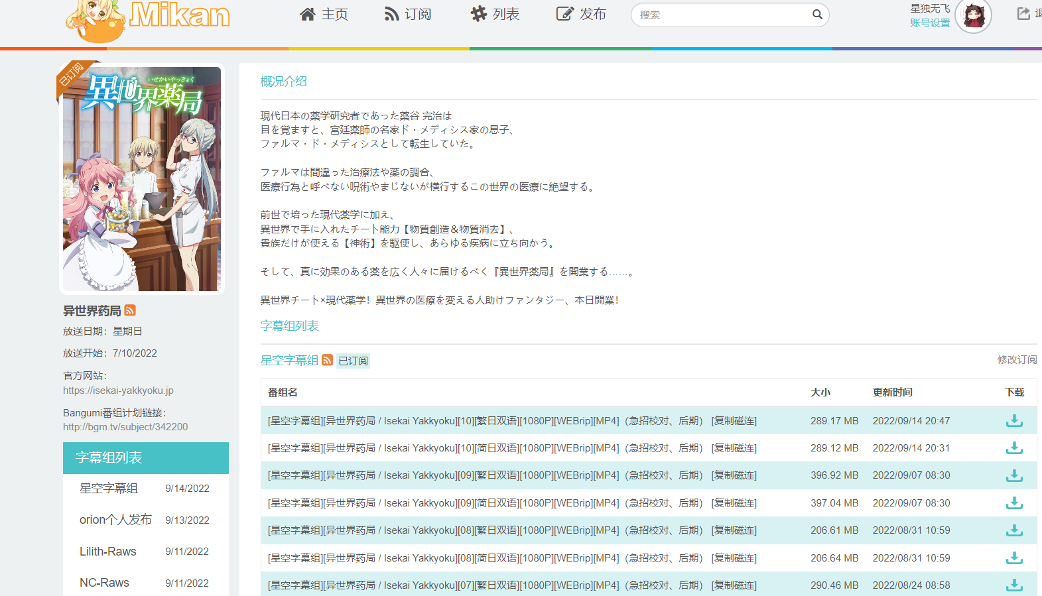
Task: Go to the 列表 list page
Action: coord(495,15)
